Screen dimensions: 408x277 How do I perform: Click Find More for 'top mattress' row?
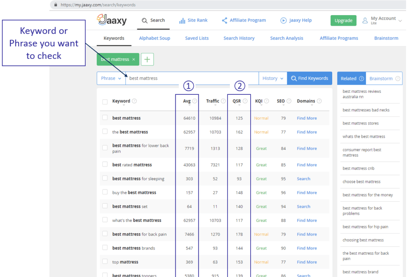[307, 262]
